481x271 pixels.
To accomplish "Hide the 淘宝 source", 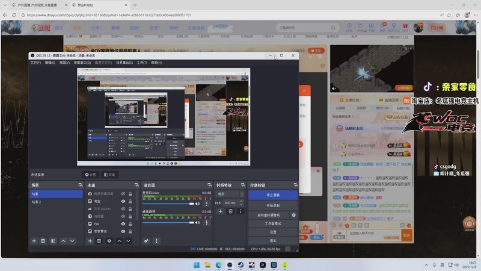I will 123,201.
